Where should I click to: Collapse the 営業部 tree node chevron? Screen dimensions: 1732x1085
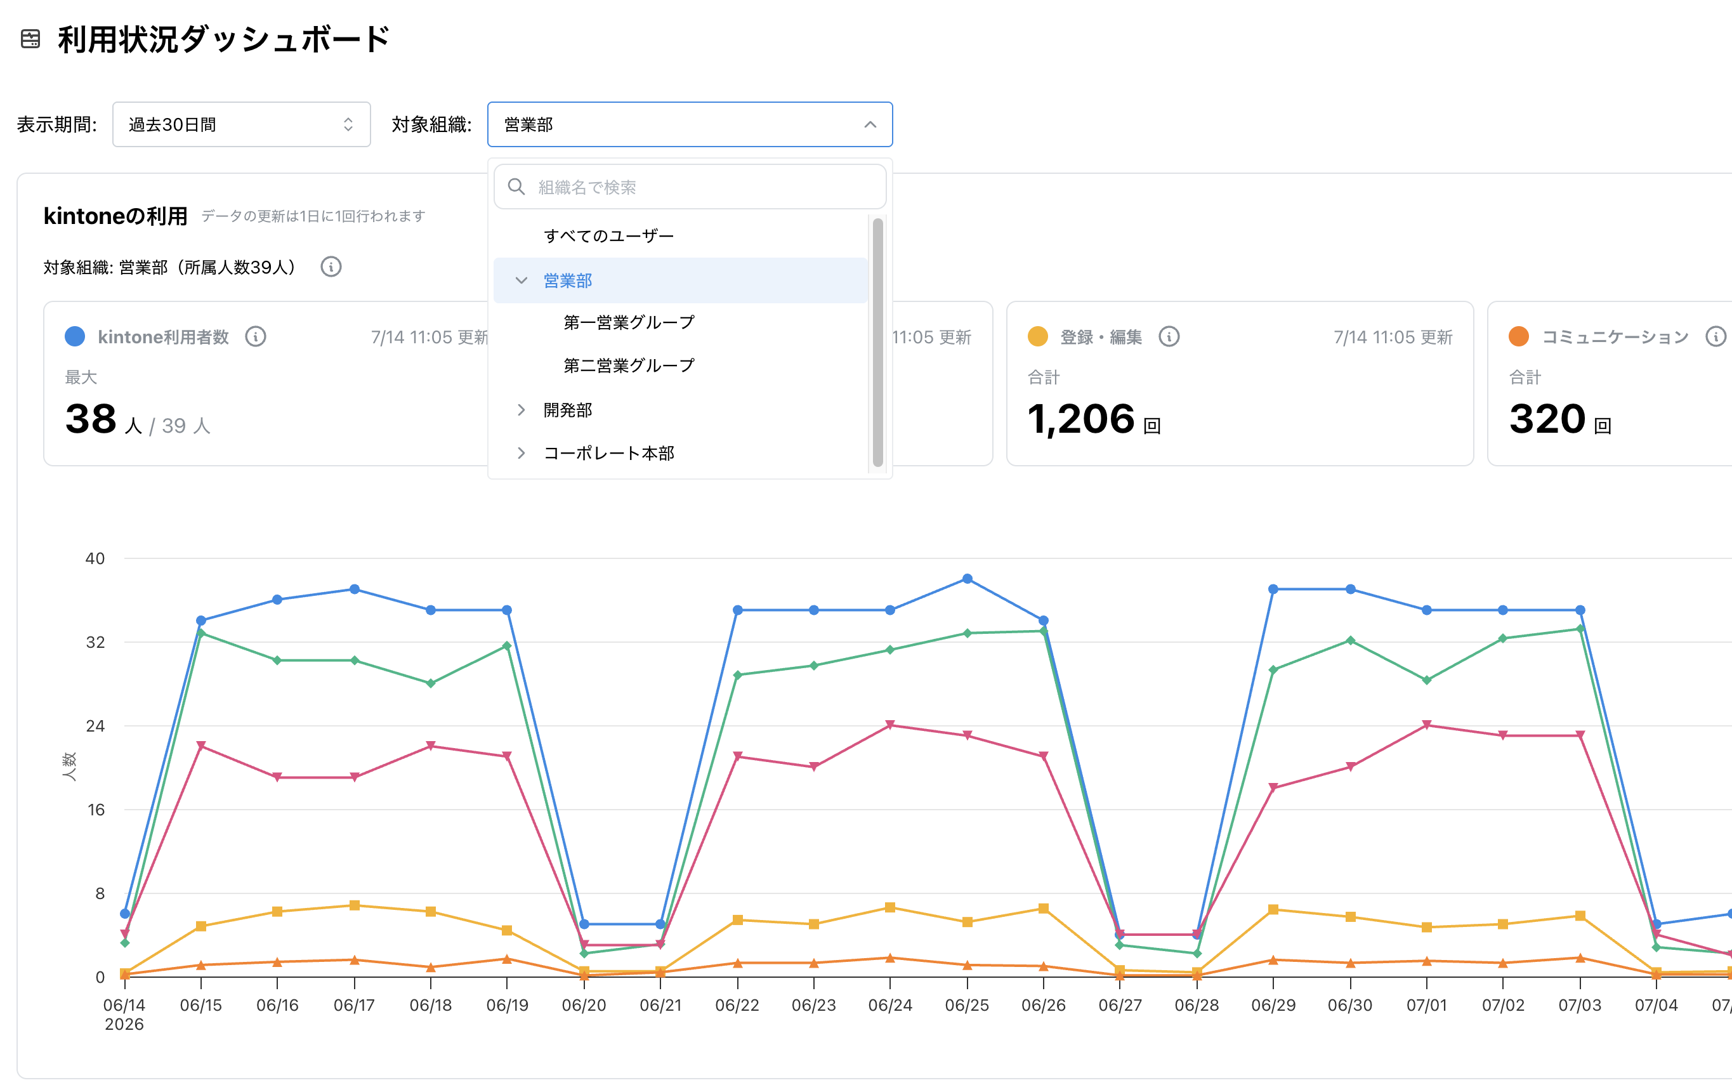click(522, 280)
